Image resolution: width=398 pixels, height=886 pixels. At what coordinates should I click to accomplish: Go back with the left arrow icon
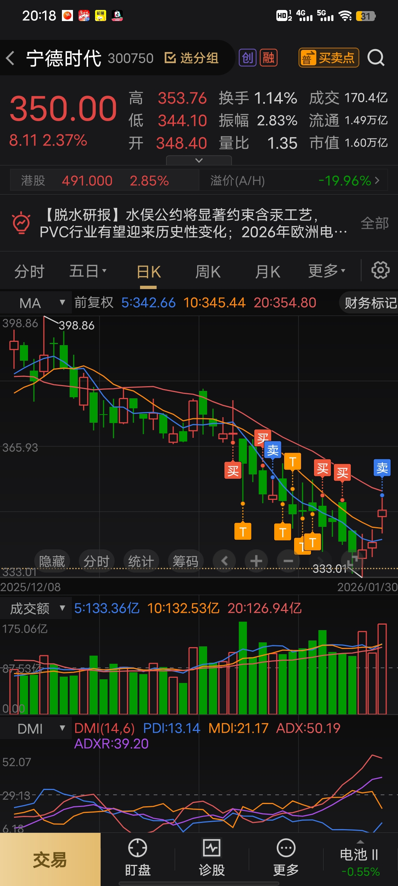[10, 58]
